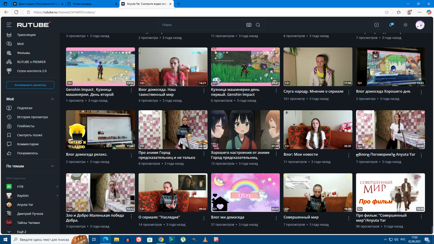
Task: Open Microsoft Edge taskbar icon
Action: tap(105, 239)
